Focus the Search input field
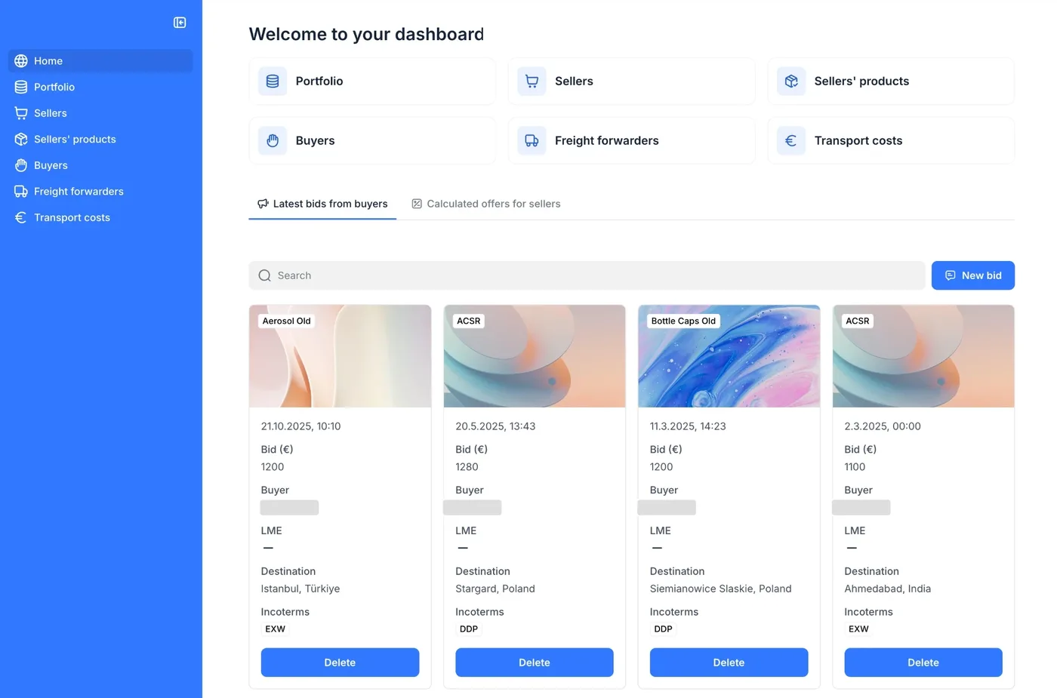Viewport: 1057px width, 698px height. [x=587, y=275]
